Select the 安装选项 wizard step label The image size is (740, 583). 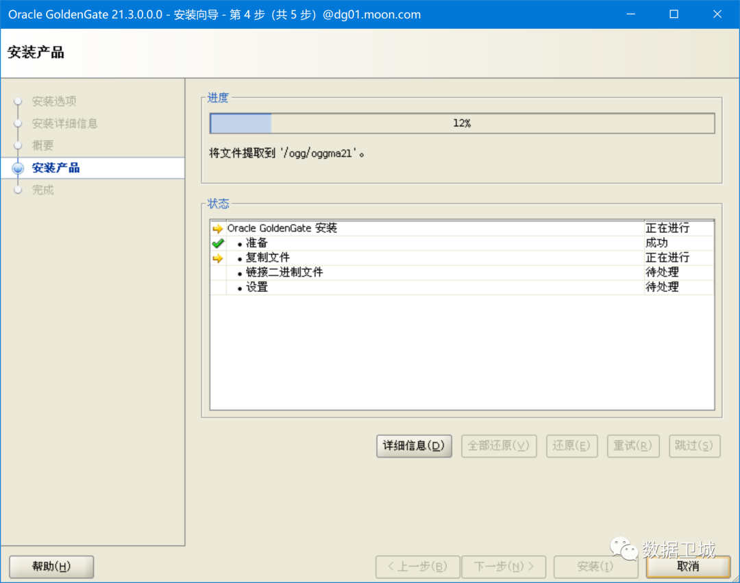pyautogui.click(x=54, y=101)
